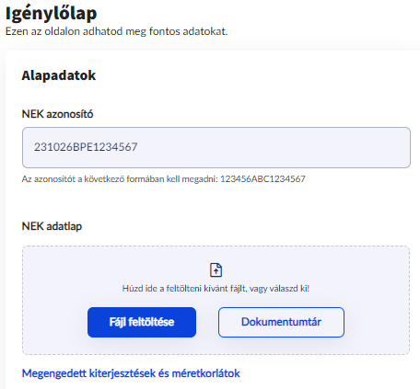This screenshot has height=389, width=420.
Task: Click the page subtitle about fontos adatokat
Action: (117, 31)
